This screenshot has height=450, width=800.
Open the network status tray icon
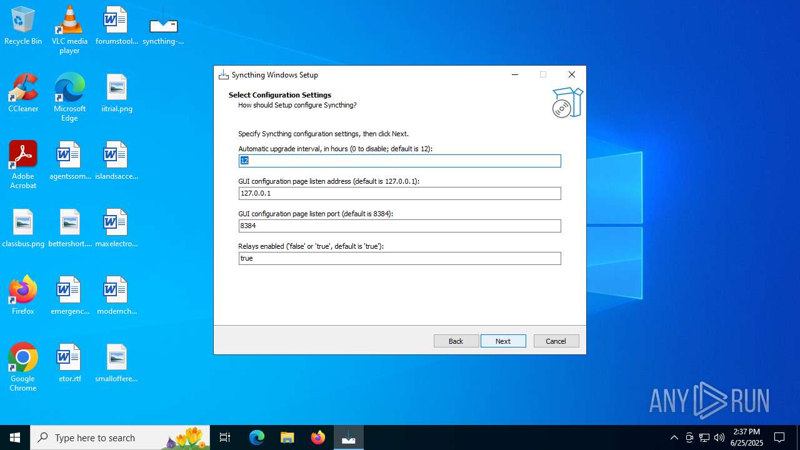point(704,437)
